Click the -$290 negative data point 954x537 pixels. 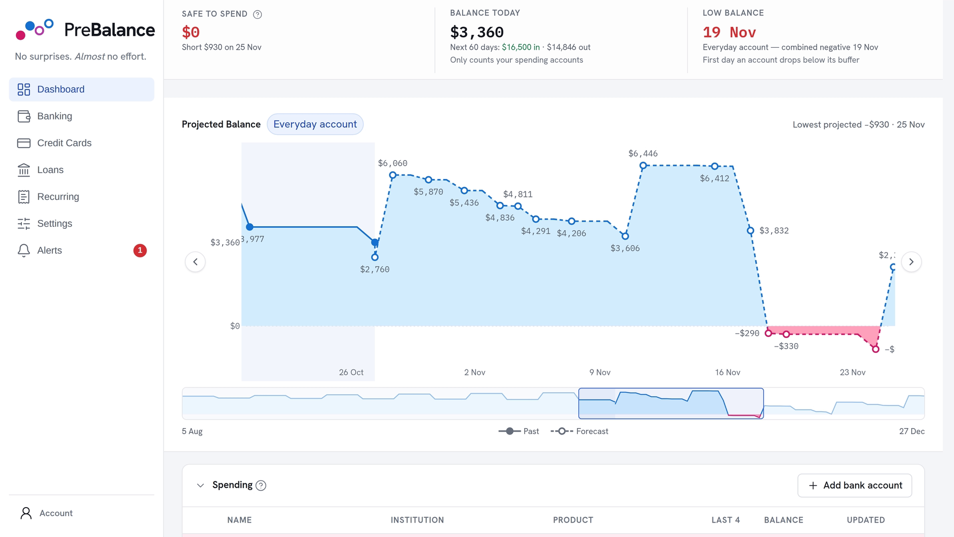(768, 333)
